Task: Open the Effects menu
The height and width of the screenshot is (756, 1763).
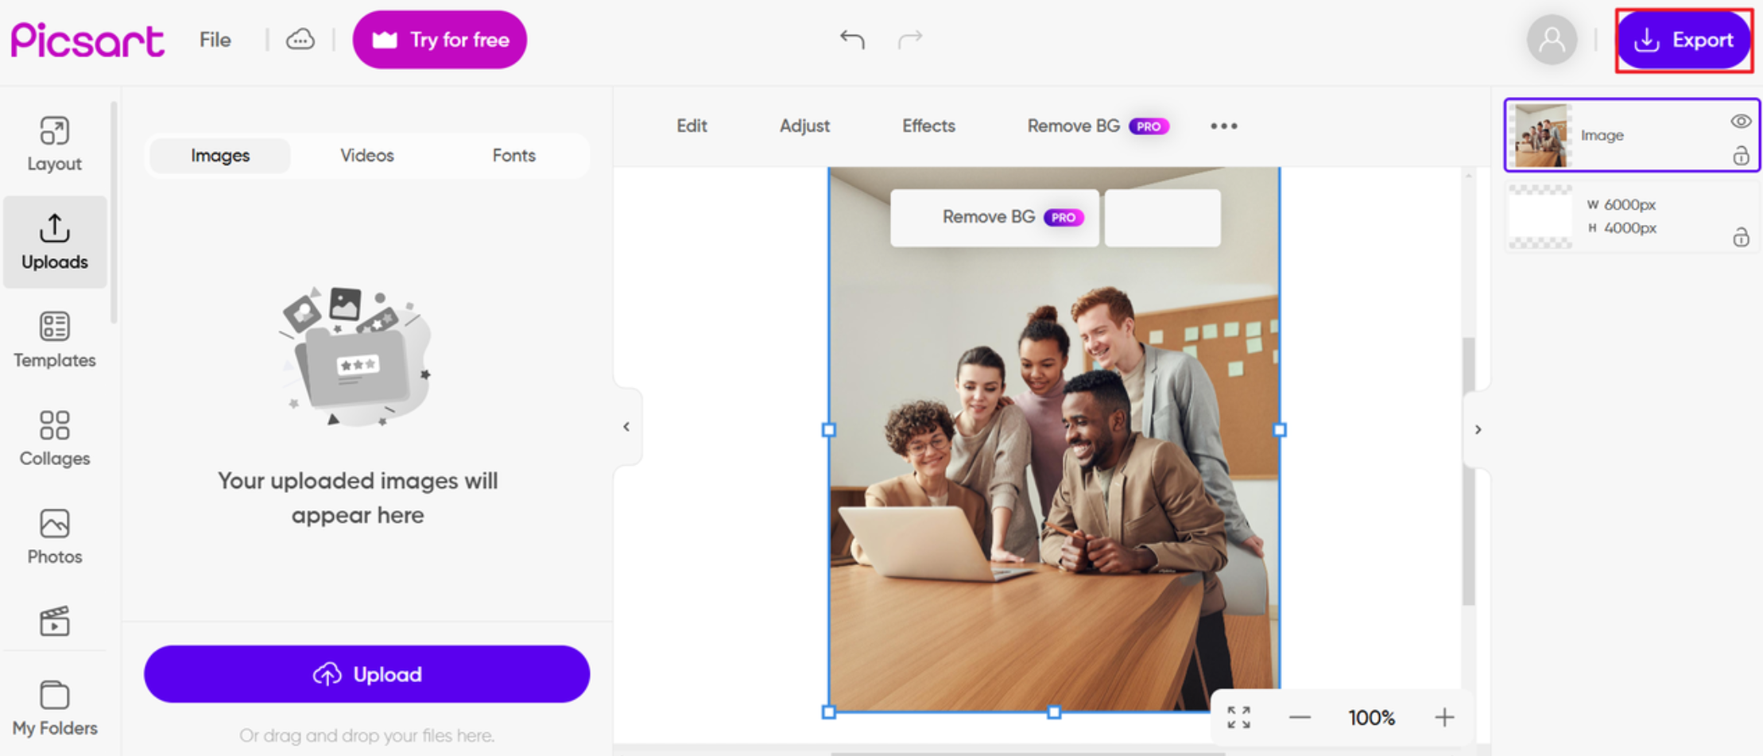Action: point(928,126)
